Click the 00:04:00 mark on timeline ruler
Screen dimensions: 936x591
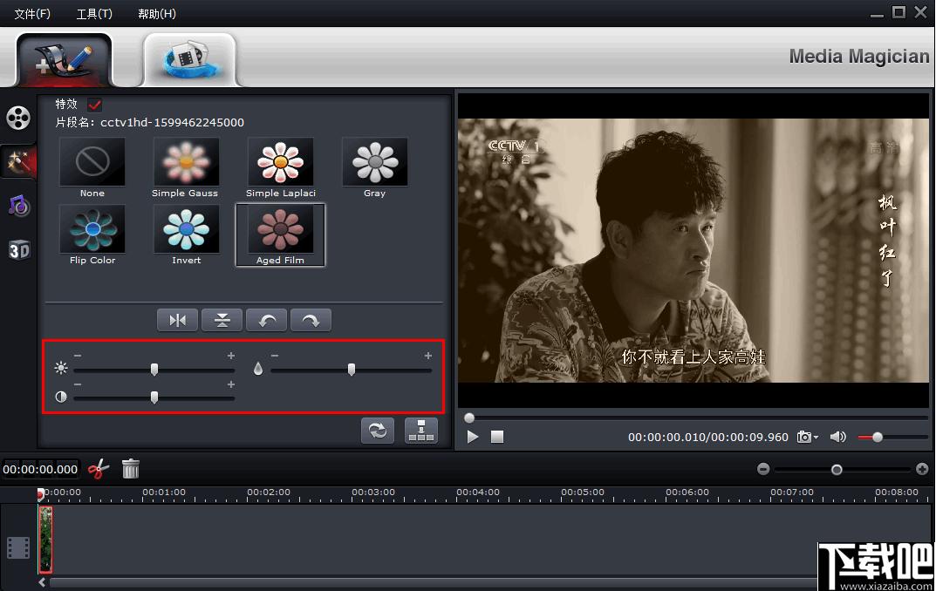click(x=477, y=492)
